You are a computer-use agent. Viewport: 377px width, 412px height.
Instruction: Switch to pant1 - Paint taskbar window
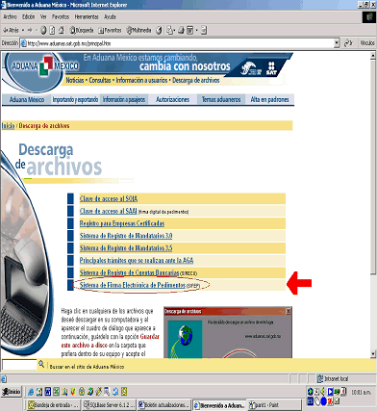[275, 405]
